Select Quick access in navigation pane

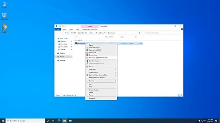[64, 39]
